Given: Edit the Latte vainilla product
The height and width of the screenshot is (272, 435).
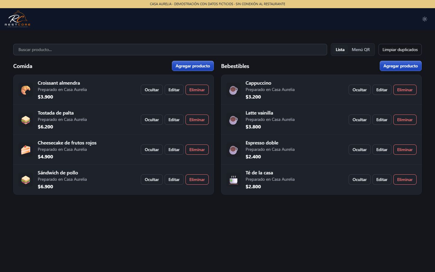Looking at the screenshot, I should click(x=382, y=120).
